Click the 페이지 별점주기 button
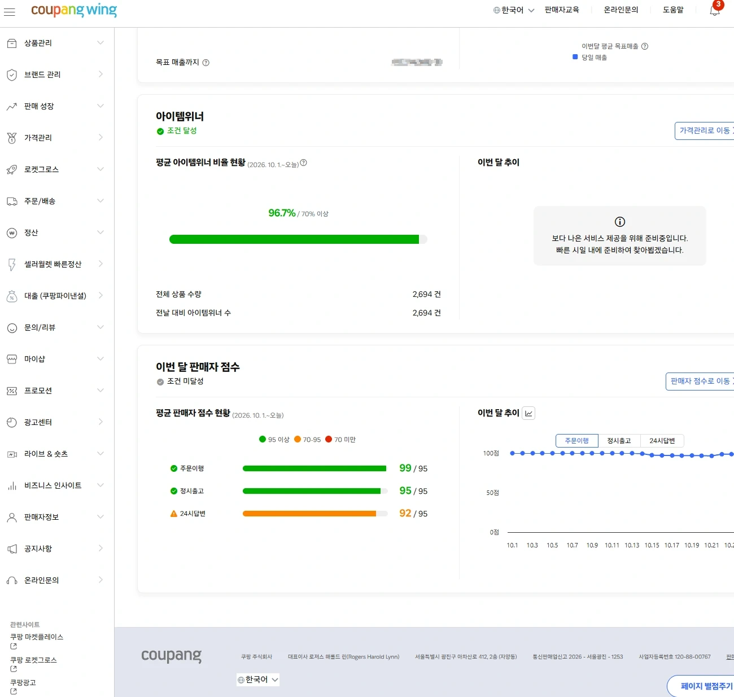 tap(701, 686)
